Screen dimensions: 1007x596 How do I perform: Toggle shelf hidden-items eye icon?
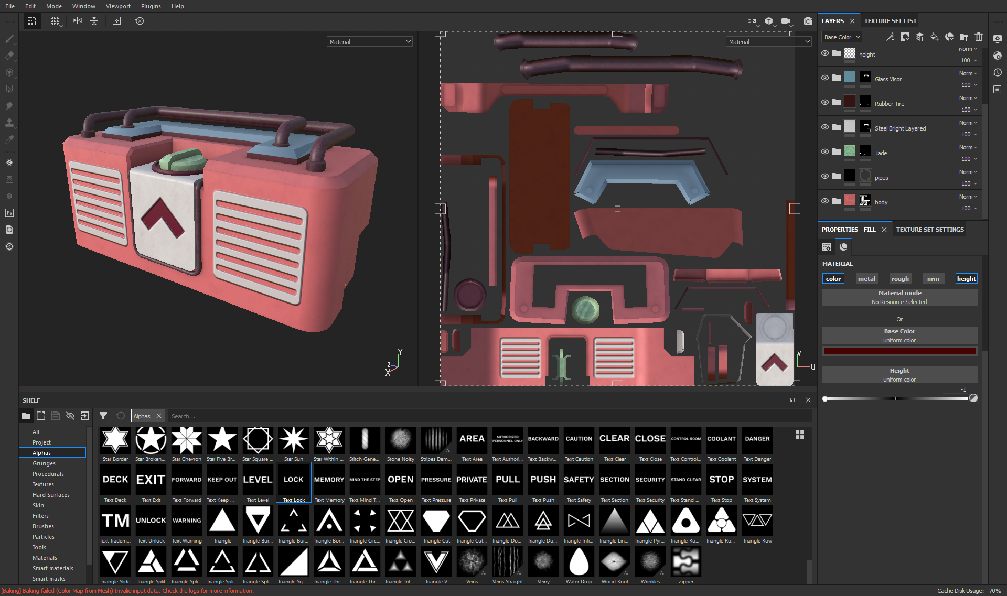click(x=70, y=416)
